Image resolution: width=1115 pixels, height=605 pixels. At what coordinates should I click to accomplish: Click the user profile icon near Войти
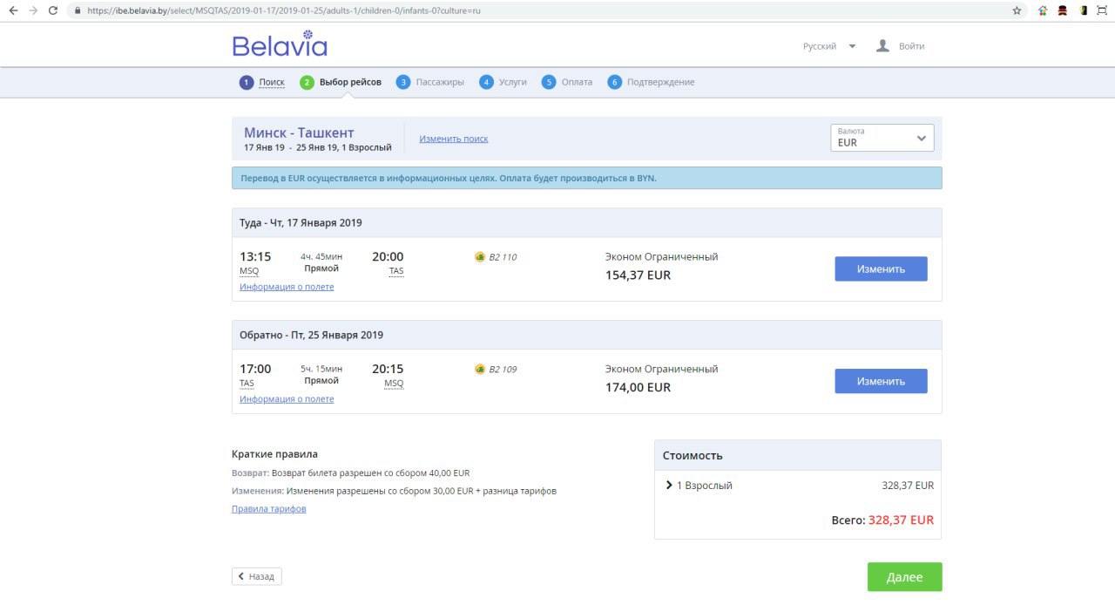[882, 45]
